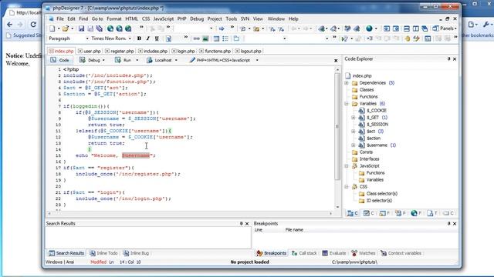Switch to the Inline Bug tab
Viewport: 494px width, 277px height.
(x=136, y=253)
